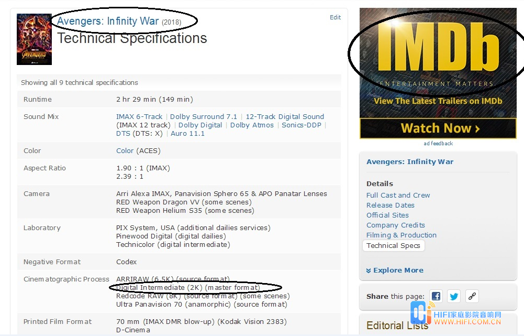Screen dimensions: 524x336
Task: Click the Negative Format row label
Action: 52,263
